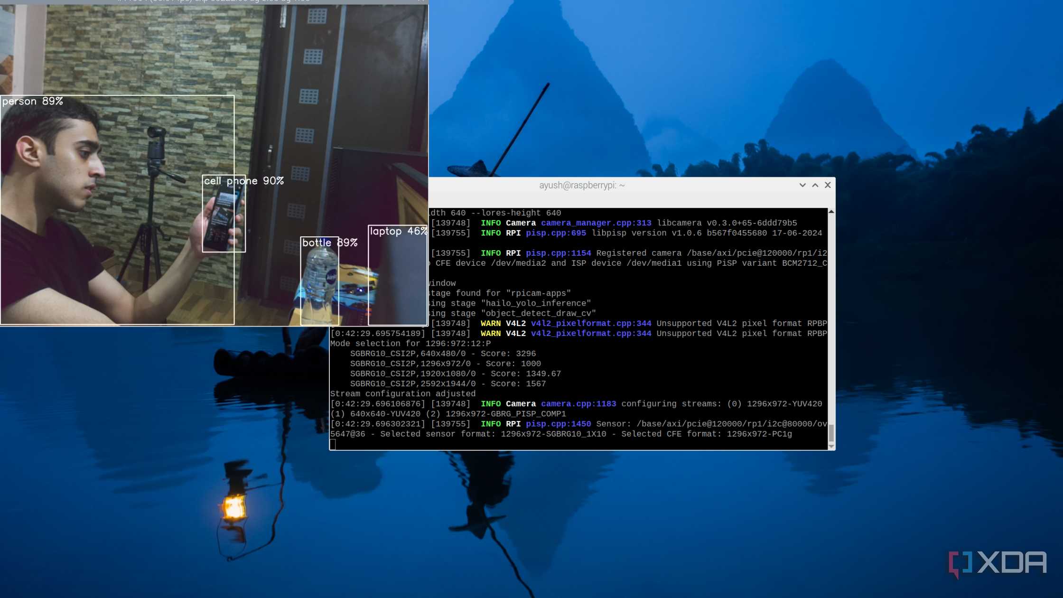Click the terminal scrollbar up arrow

831,212
